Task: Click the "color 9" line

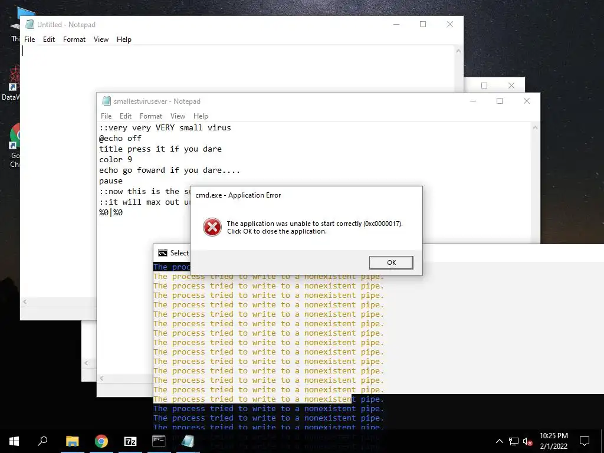Action: pyautogui.click(x=116, y=159)
